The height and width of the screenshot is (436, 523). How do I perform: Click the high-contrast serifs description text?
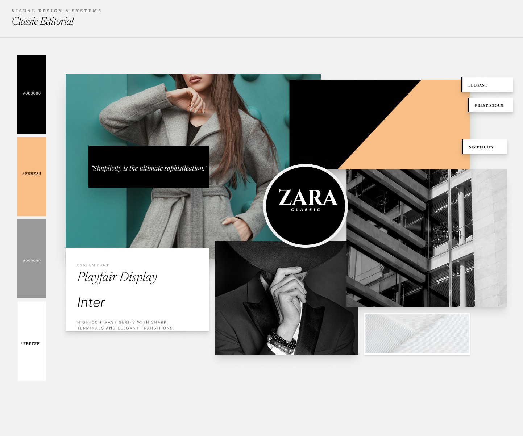[125, 325]
